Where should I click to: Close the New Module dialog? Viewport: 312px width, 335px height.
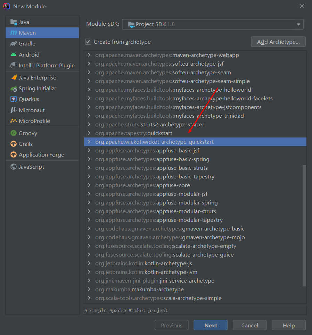pyautogui.click(x=302, y=6)
